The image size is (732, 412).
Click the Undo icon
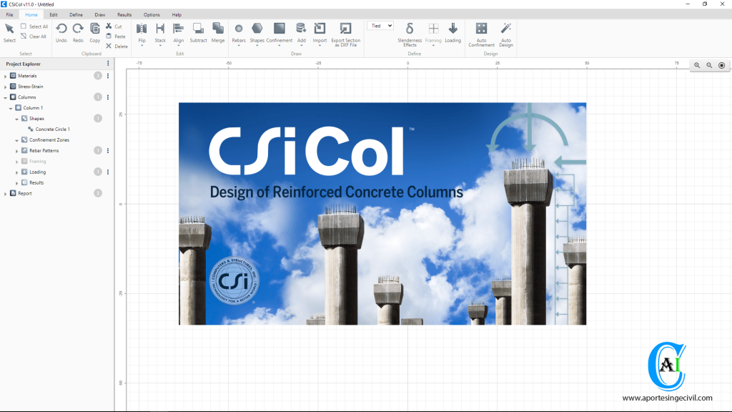[61, 29]
